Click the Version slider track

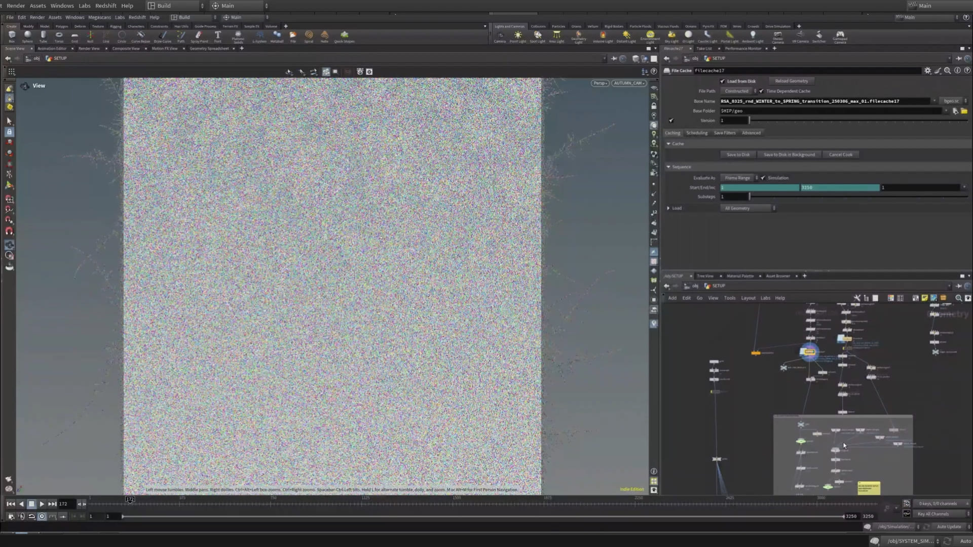tap(856, 121)
